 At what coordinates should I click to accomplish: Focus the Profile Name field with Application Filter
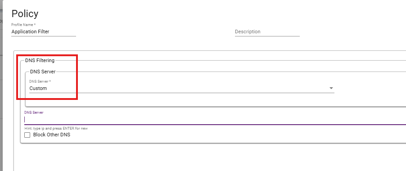tap(44, 31)
